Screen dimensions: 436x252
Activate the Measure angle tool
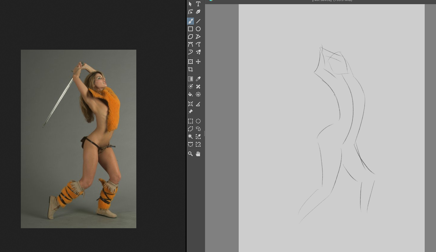click(x=198, y=104)
